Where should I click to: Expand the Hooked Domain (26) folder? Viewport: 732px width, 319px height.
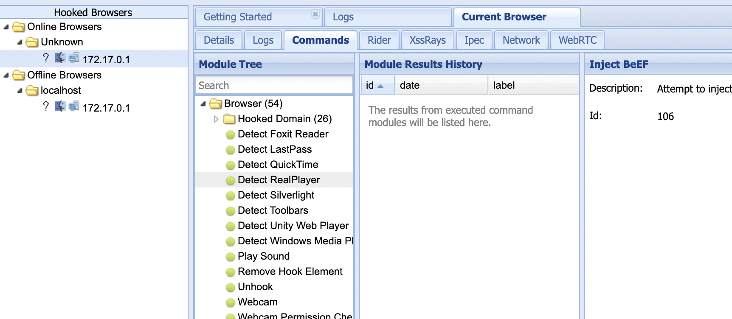coord(216,119)
